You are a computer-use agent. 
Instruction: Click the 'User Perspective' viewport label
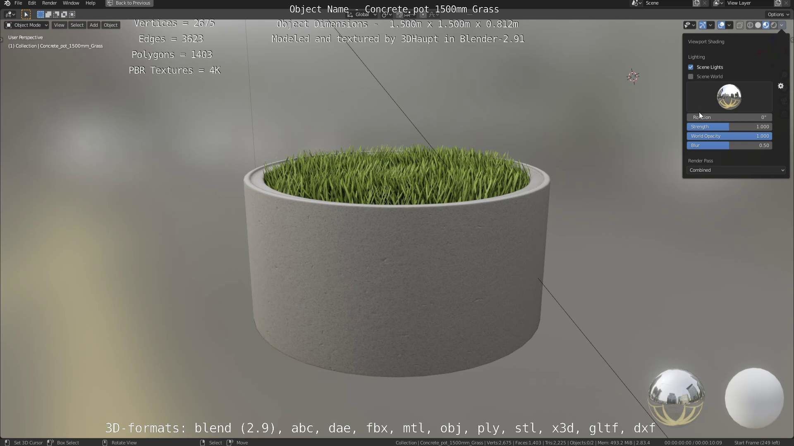(x=25, y=38)
